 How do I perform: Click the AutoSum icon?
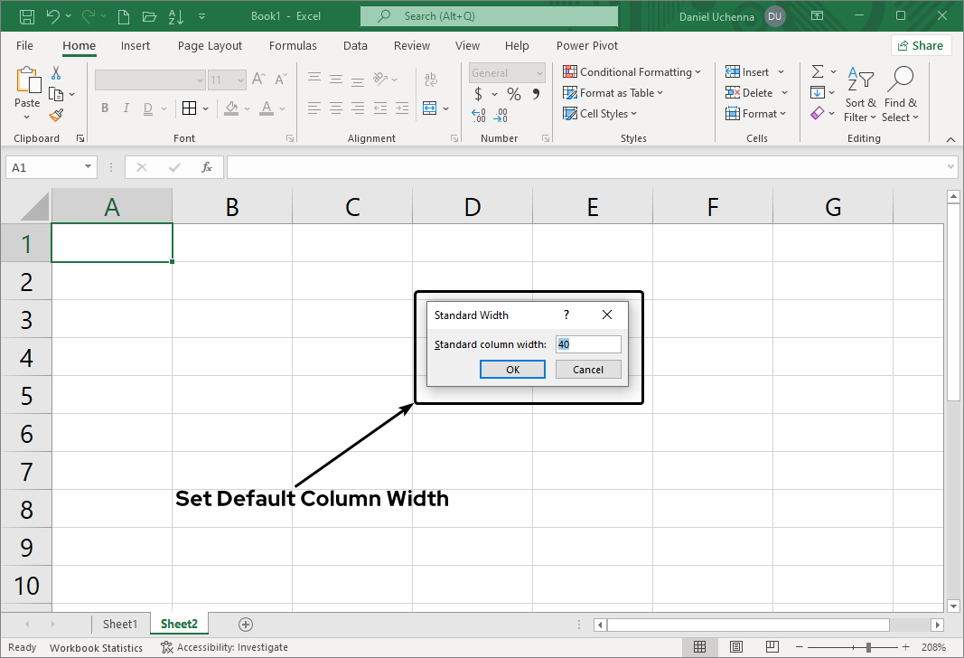pyautogui.click(x=819, y=71)
